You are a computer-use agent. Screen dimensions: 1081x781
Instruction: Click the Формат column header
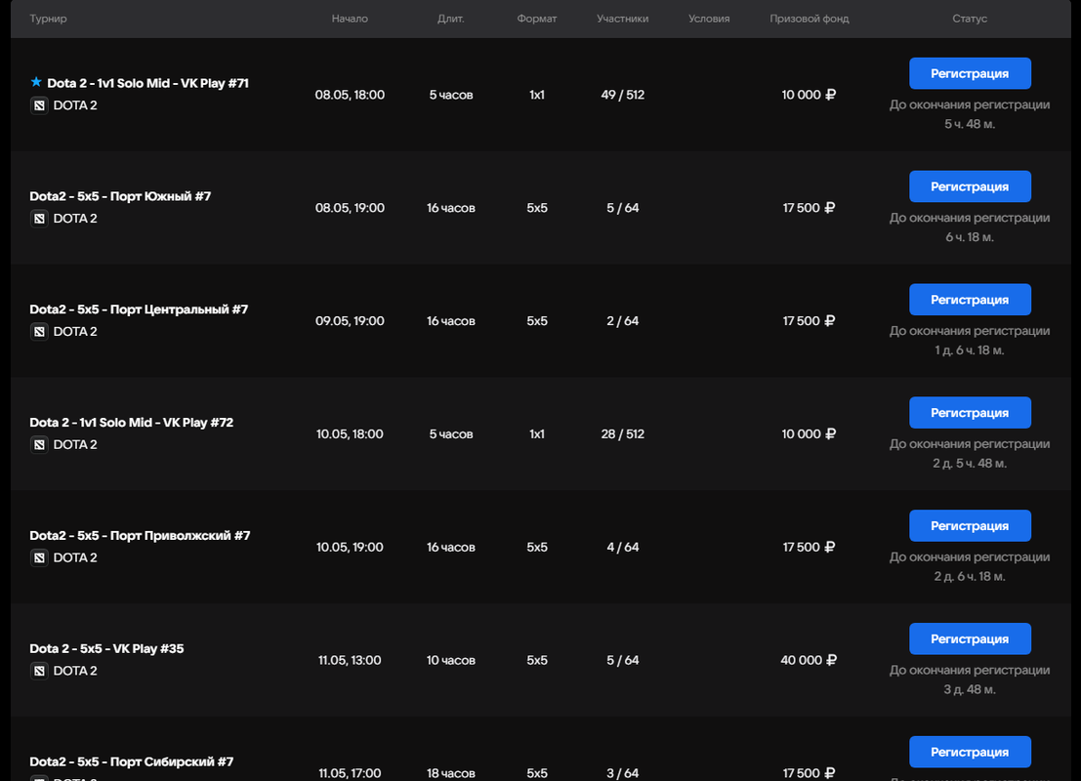coord(536,19)
